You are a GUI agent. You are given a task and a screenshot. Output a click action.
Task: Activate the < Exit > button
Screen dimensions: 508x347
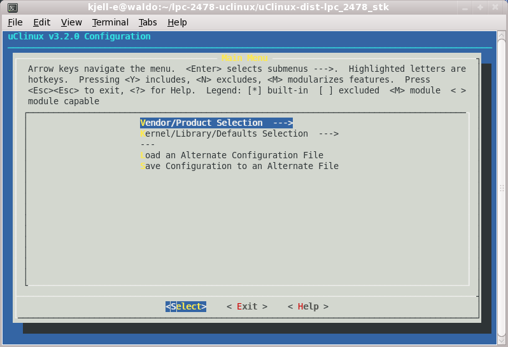(x=247, y=306)
